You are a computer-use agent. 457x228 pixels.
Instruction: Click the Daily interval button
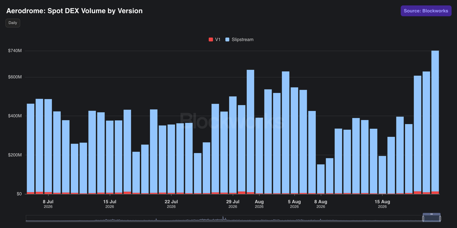click(x=13, y=23)
